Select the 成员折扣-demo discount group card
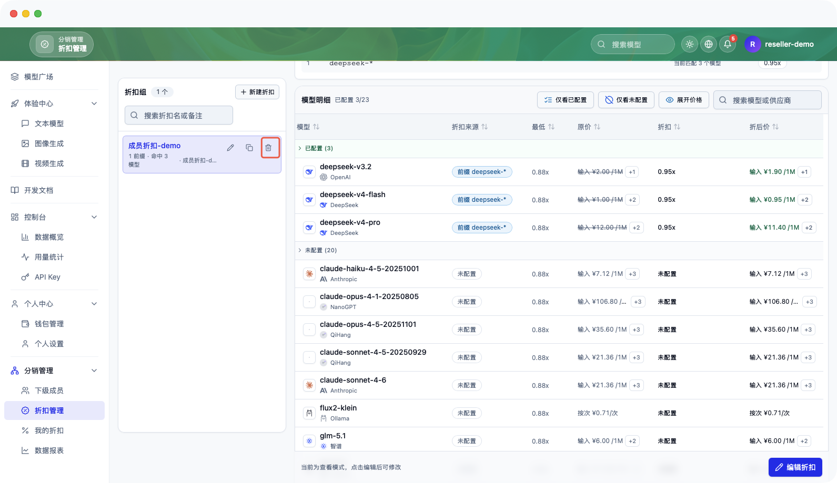The width and height of the screenshot is (837, 483). [202, 155]
